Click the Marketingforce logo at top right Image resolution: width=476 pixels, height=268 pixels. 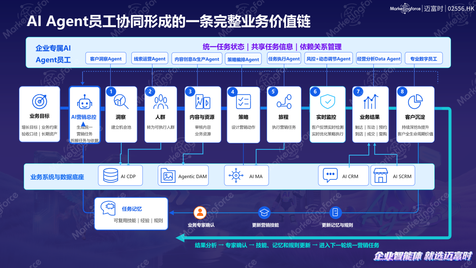click(x=405, y=8)
